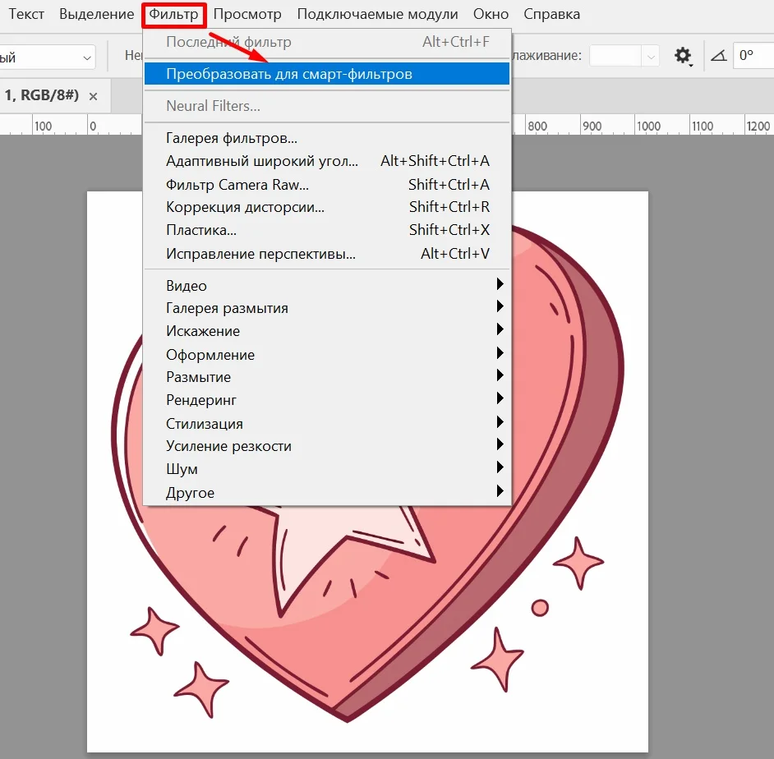
Task: Click the angle input field showing 0°
Action: [x=753, y=56]
